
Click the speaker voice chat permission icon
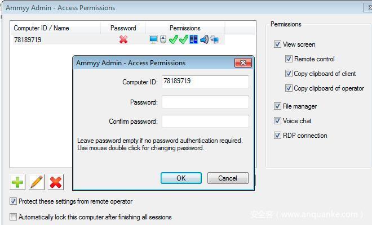204,39
